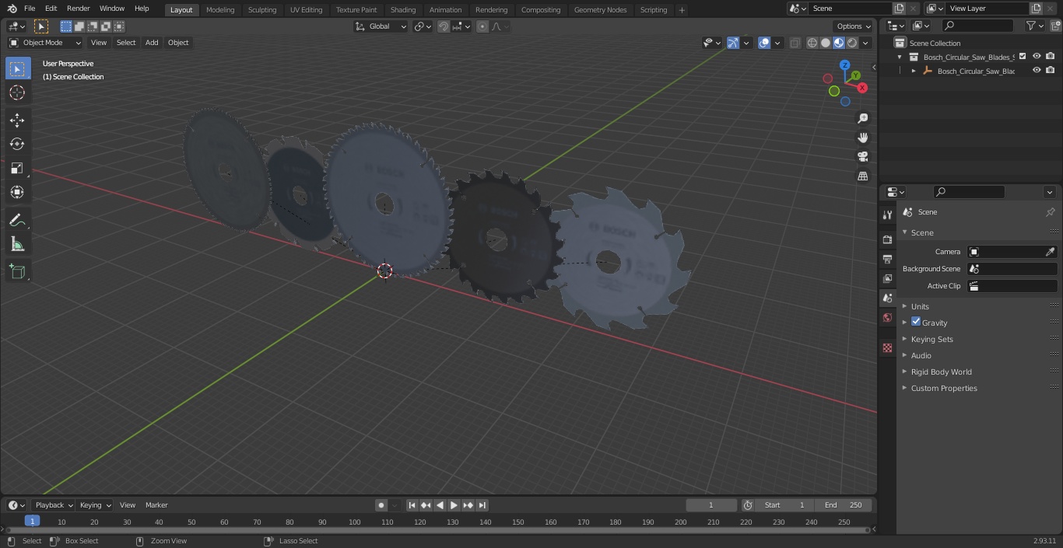Open the outliner filter dropdown
This screenshot has width=1063, height=548.
(x=1034, y=26)
